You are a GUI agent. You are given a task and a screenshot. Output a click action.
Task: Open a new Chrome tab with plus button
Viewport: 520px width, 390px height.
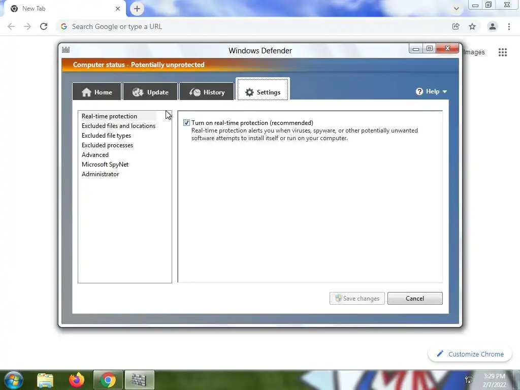[137, 9]
